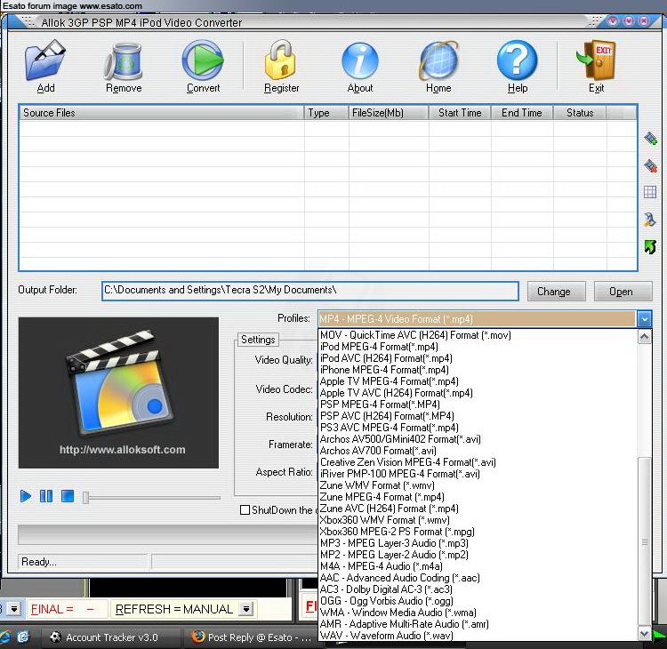
Task: Click the Open output folder button
Action: 623,292
